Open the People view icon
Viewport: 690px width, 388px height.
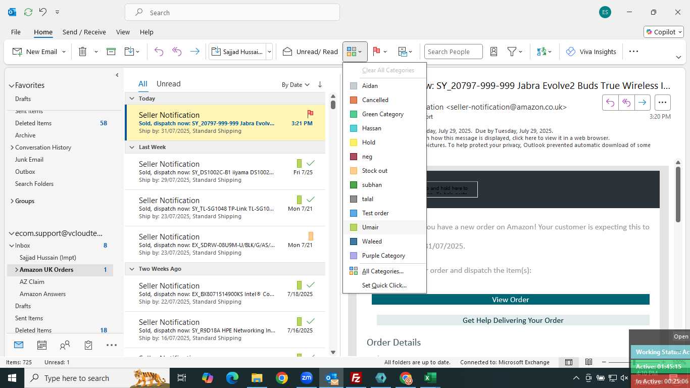(x=65, y=346)
